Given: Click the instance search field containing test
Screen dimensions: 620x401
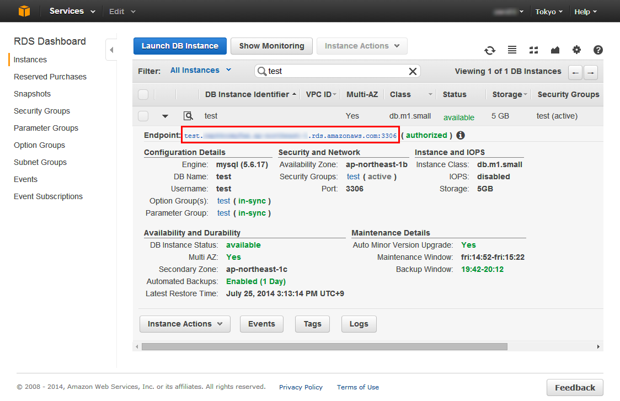Looking at the screenshot, I should (x=337, y=71).
